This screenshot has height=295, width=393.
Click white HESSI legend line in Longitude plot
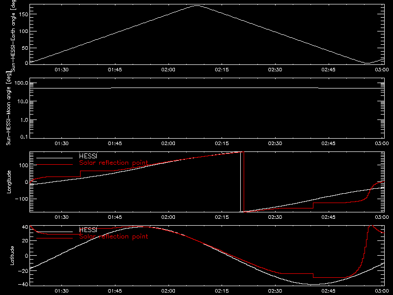click(x=55, y=158)
